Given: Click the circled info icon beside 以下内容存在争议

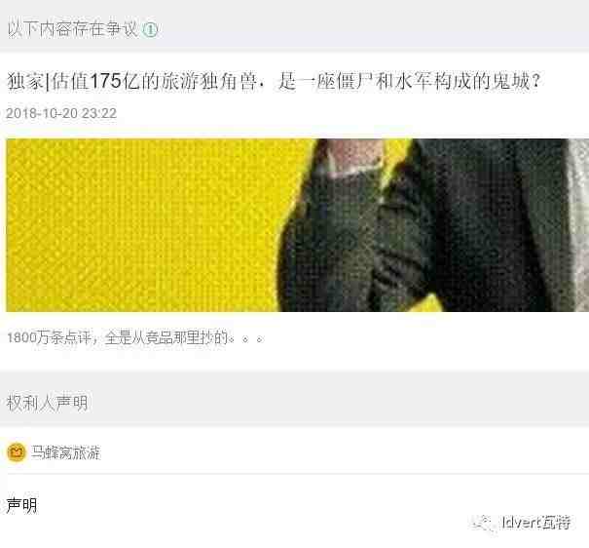Looking at the screenshot, I should pos(150,29).
